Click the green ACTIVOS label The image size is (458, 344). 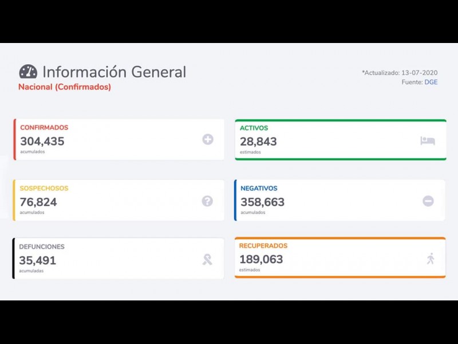tap(254, 128)
